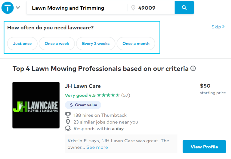Expand review with See more link
This screenshot has width=231, height=159.
point(97,147)
